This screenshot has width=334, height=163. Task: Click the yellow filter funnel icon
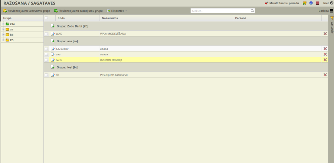pos(331,18)
